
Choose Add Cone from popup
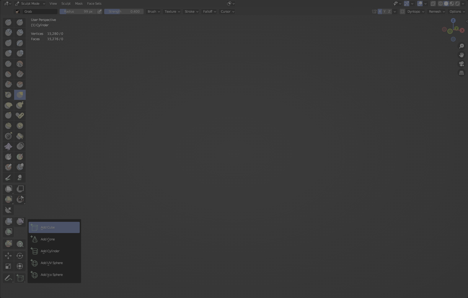tap(54, 239)
